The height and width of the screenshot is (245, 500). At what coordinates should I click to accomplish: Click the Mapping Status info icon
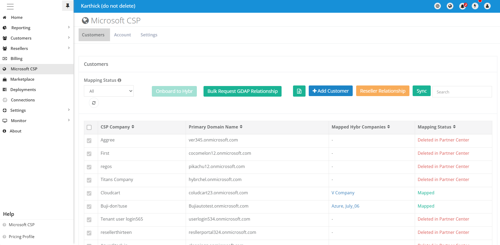tap(119, 80)
